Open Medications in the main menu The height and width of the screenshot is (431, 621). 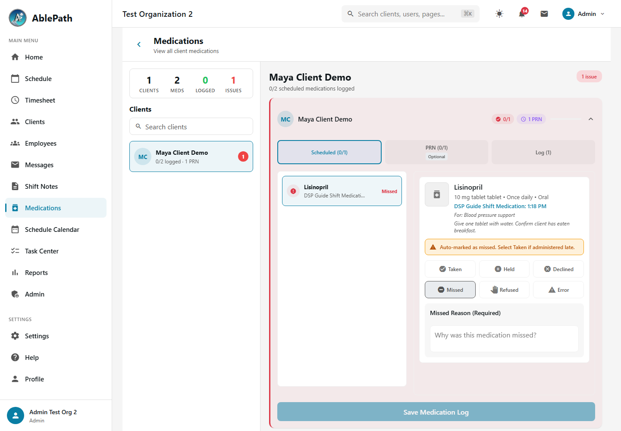pyautogui.click(x=56, y=208)
